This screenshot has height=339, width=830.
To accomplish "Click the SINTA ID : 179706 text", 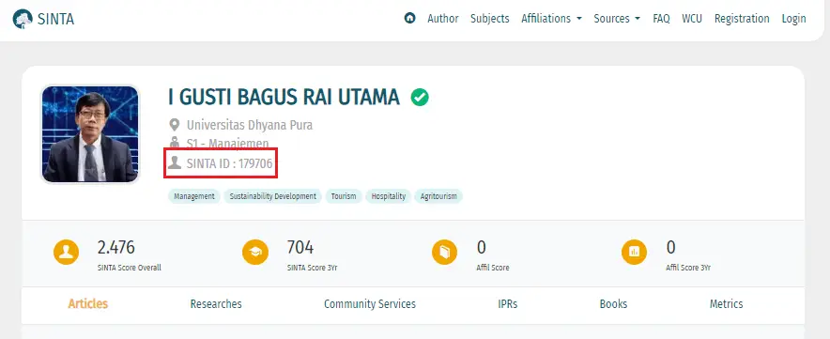I will click(229, 163).
